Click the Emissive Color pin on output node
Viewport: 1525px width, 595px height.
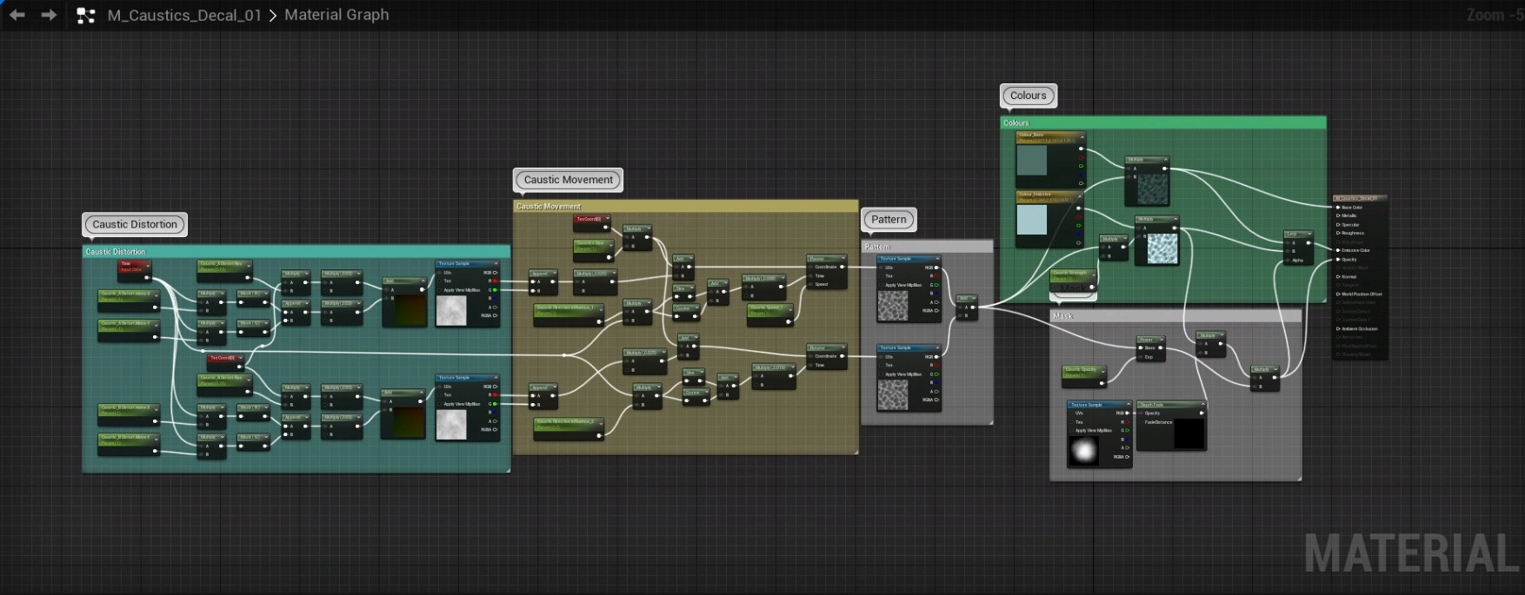pos(1338,250)
